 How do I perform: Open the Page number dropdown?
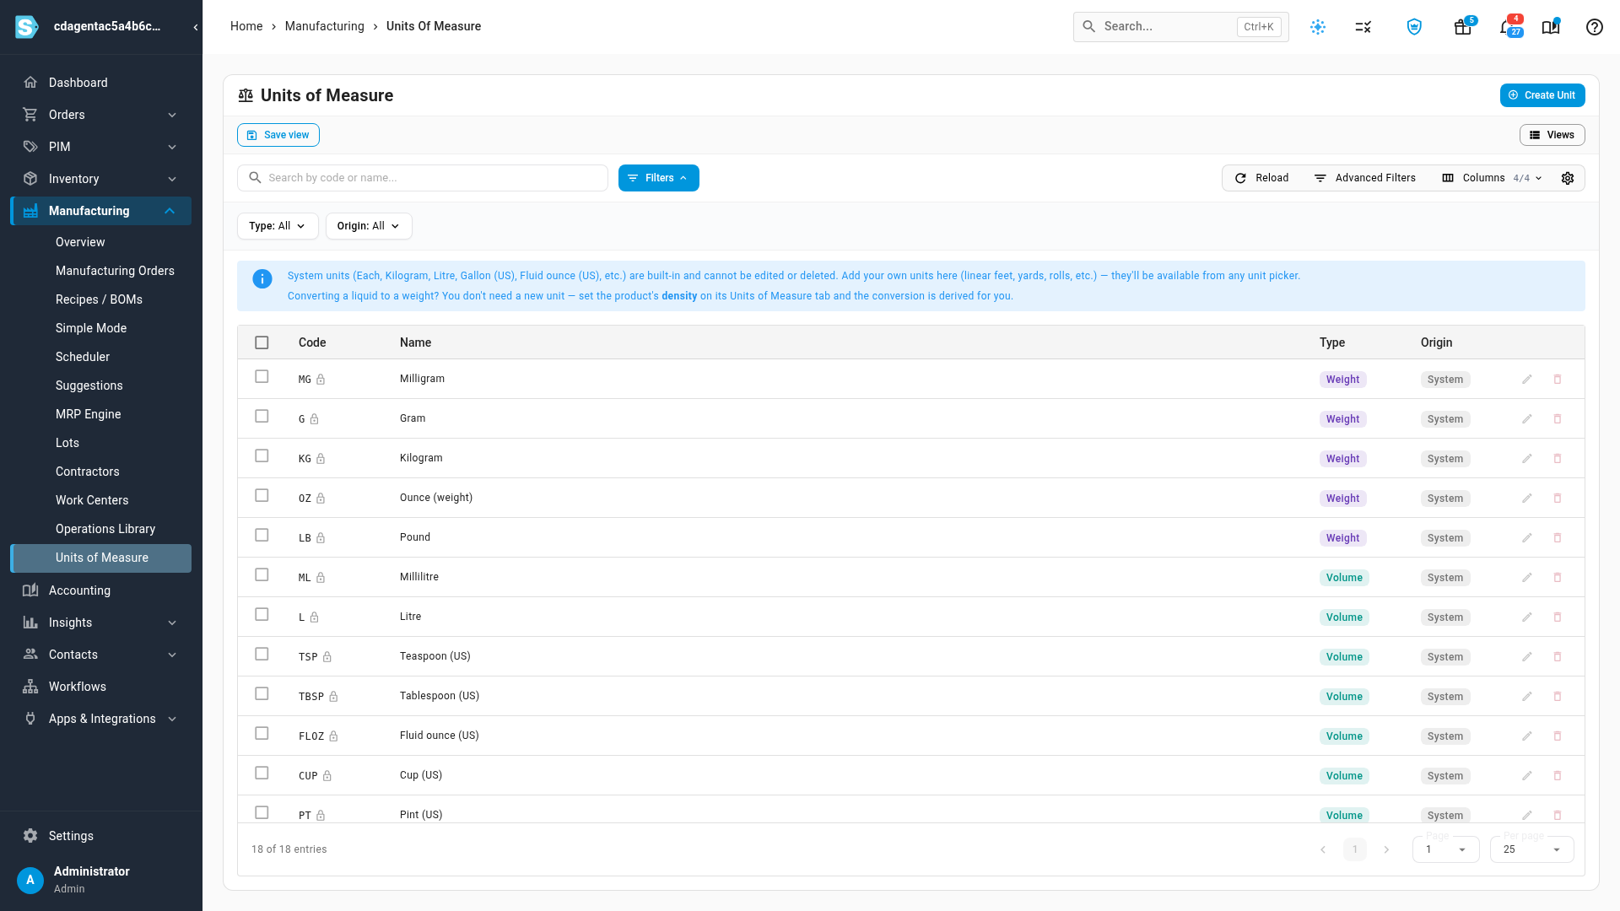(x=1445, y=849)
